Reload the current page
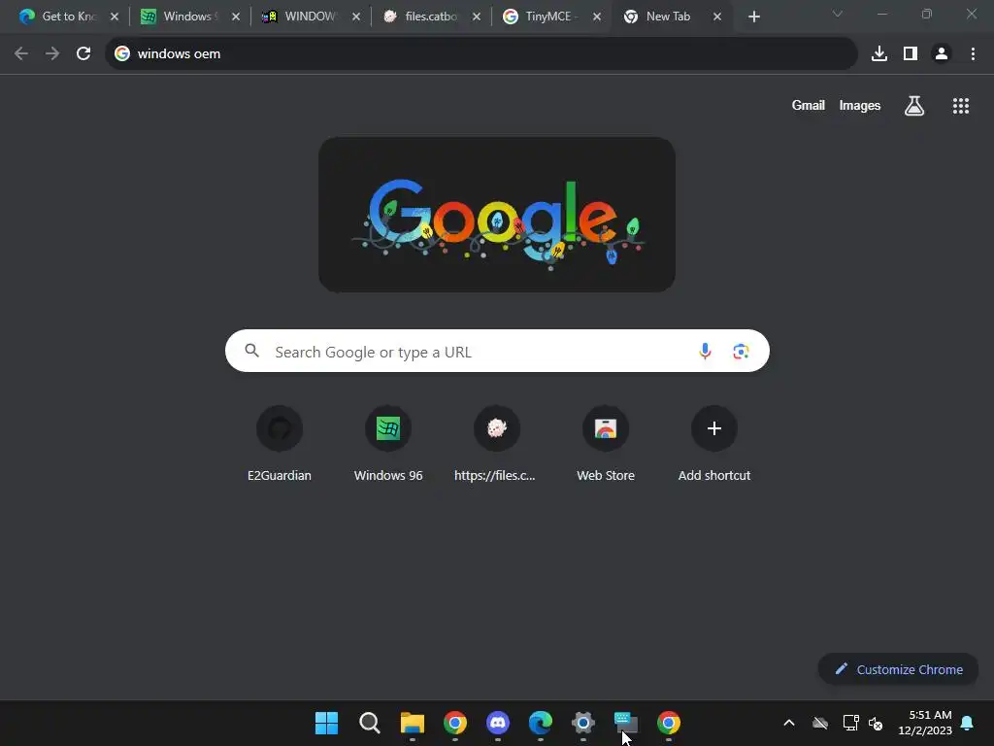The width and height of the screenshot is (994, 746). (x=83, y=54)
